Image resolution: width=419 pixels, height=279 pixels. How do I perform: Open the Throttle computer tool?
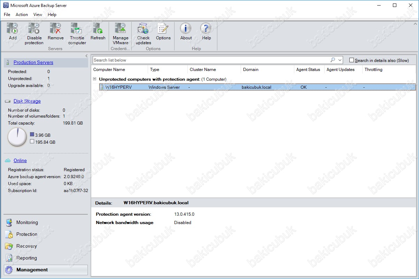coord(77,28)
